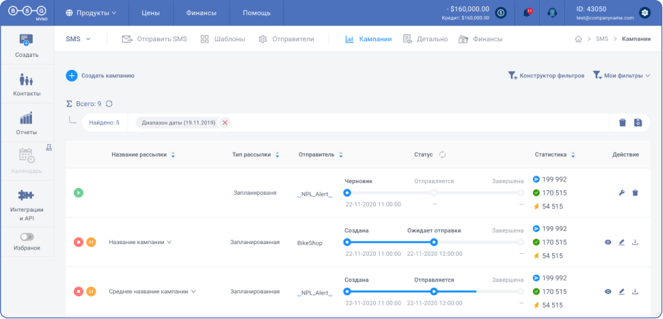
Task: Click Найдено: 5 label
Action: tap(104, 123)
